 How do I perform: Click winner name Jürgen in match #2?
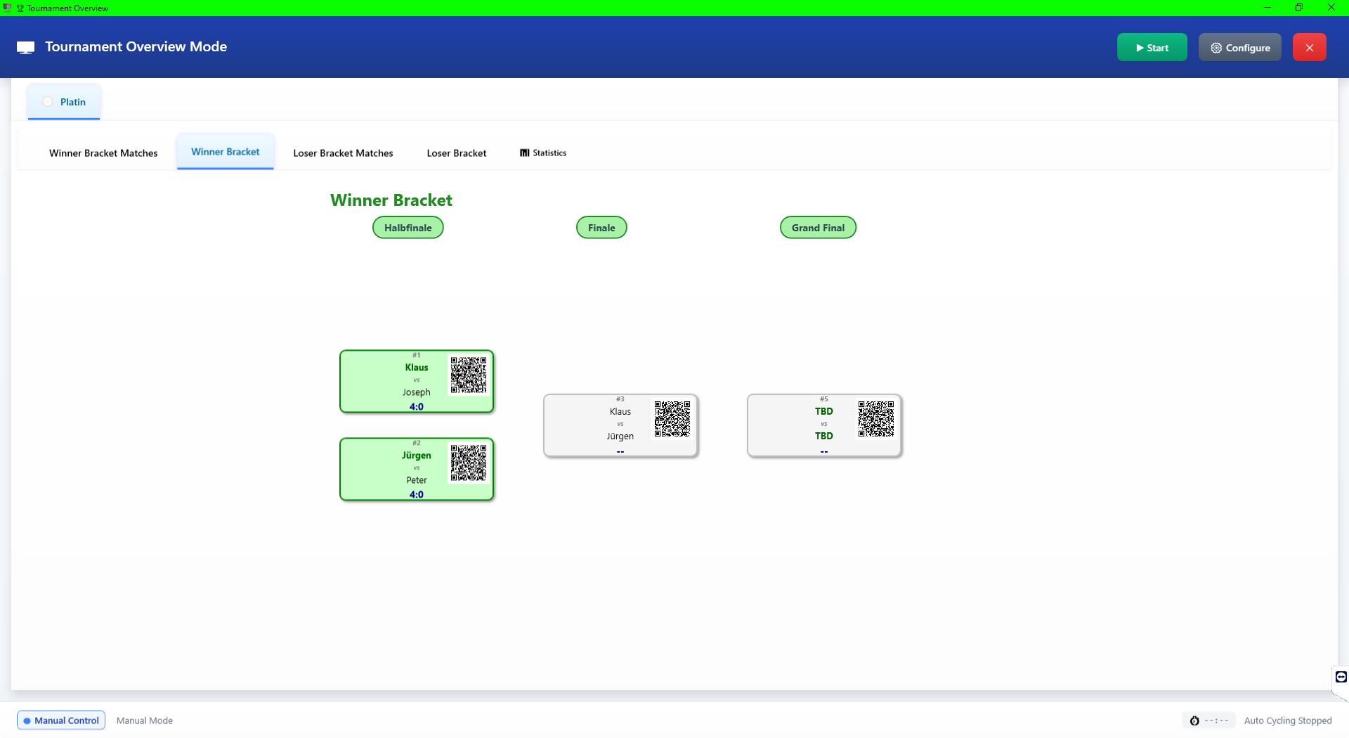[x=416, y=455]
